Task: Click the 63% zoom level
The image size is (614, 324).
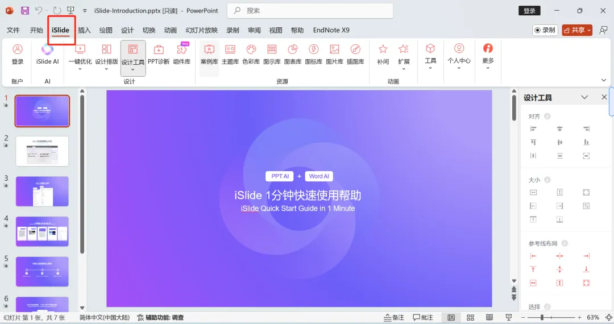Action: click(x=593, y=317)
